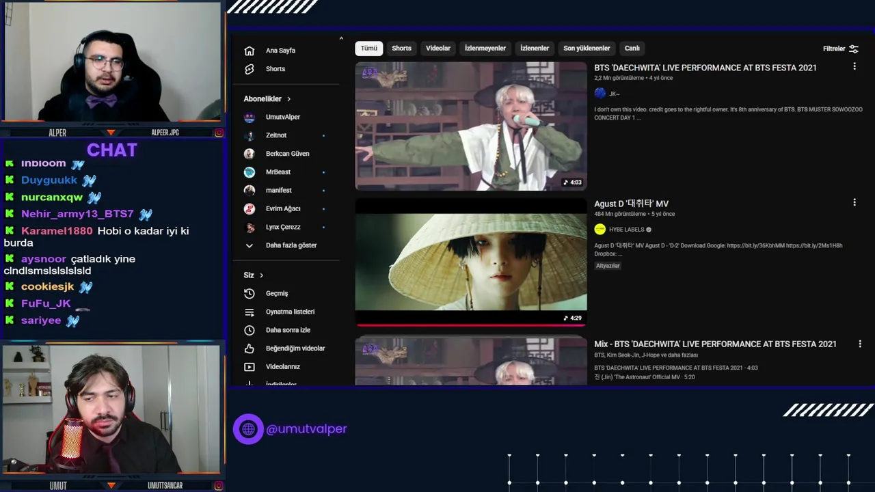This screenshot has width=875, height=492.
Task: Open the Filtreler sliders icon
Action: (x=853, y=49)
